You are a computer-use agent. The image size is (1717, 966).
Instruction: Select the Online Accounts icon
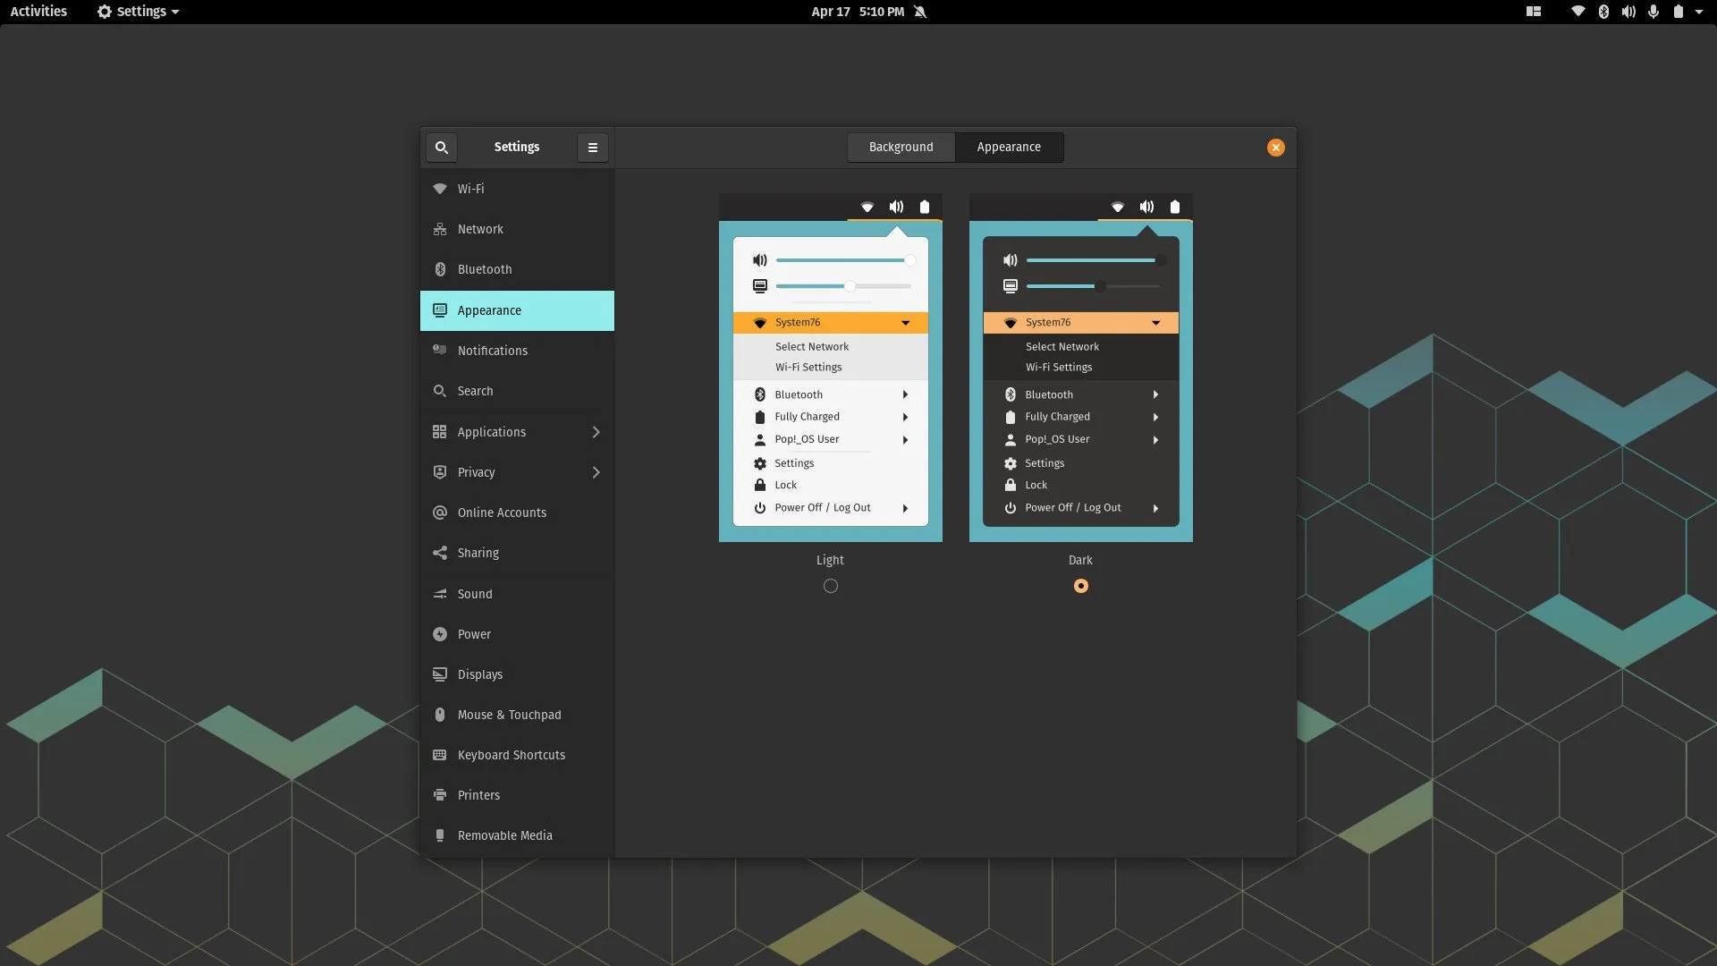click(x=440, y=513)
